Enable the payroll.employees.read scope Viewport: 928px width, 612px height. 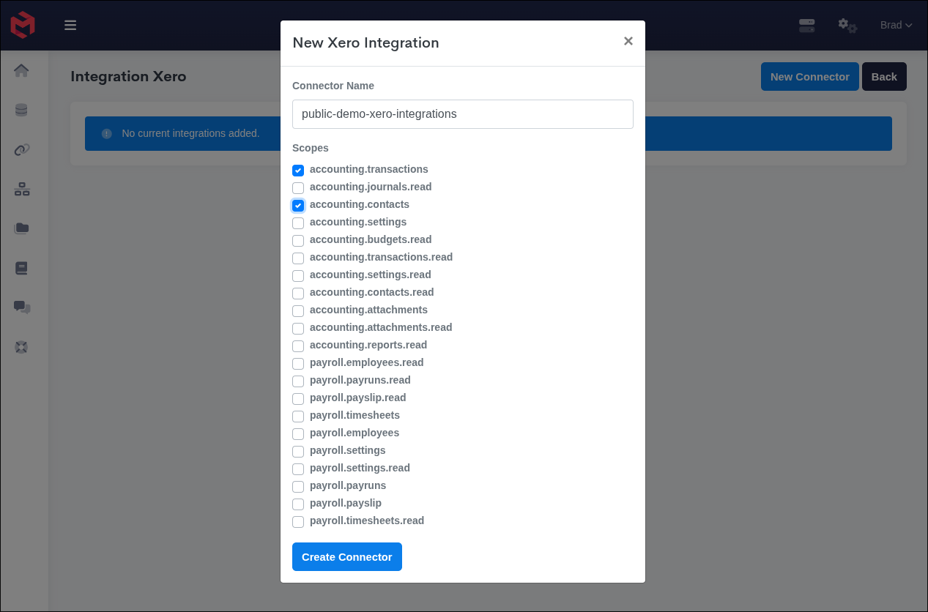[x=298, y=363]
